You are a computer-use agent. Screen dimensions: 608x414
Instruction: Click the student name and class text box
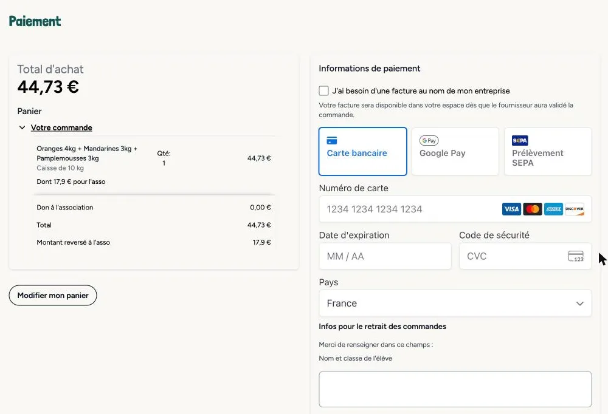pos(455,389)
